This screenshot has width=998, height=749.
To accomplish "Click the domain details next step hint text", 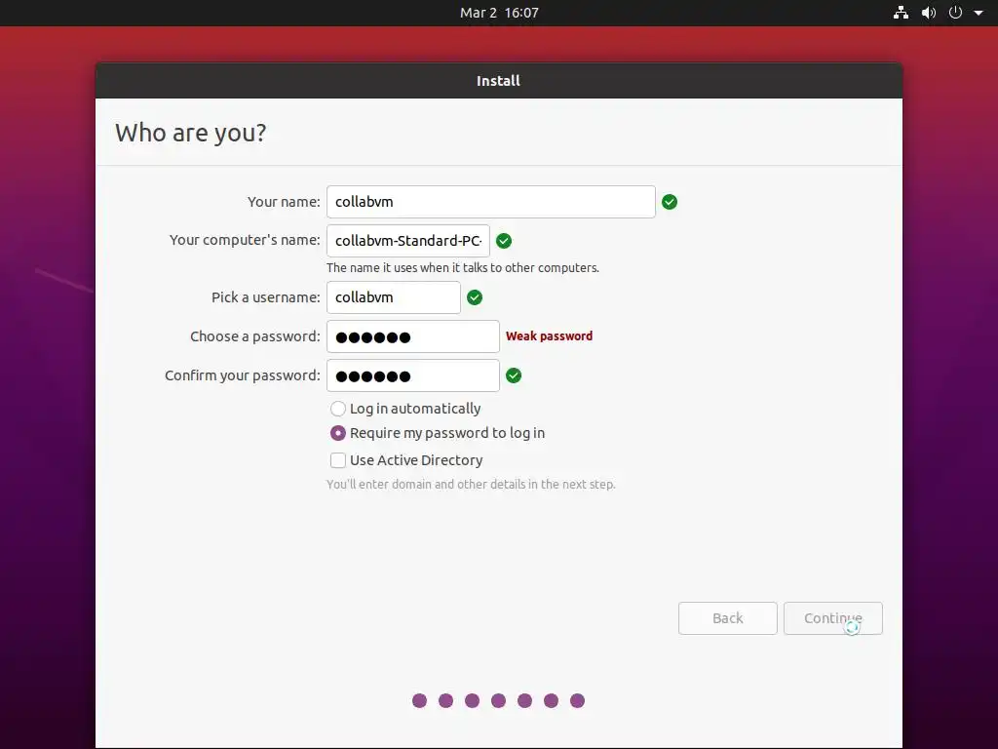I will coord(471,484).
